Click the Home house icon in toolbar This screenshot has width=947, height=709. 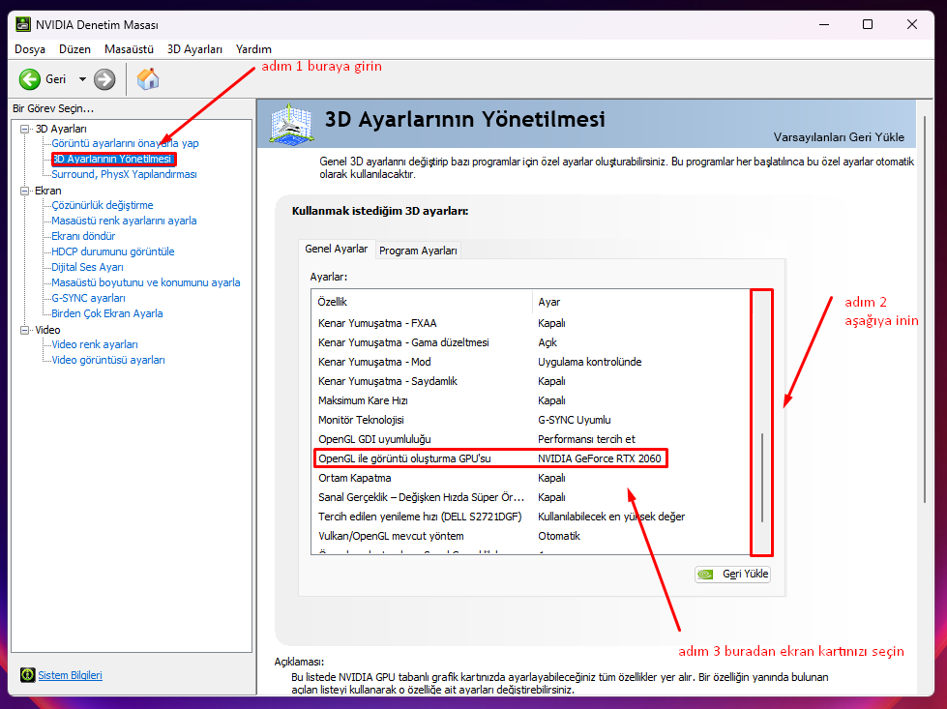point(148,79)
